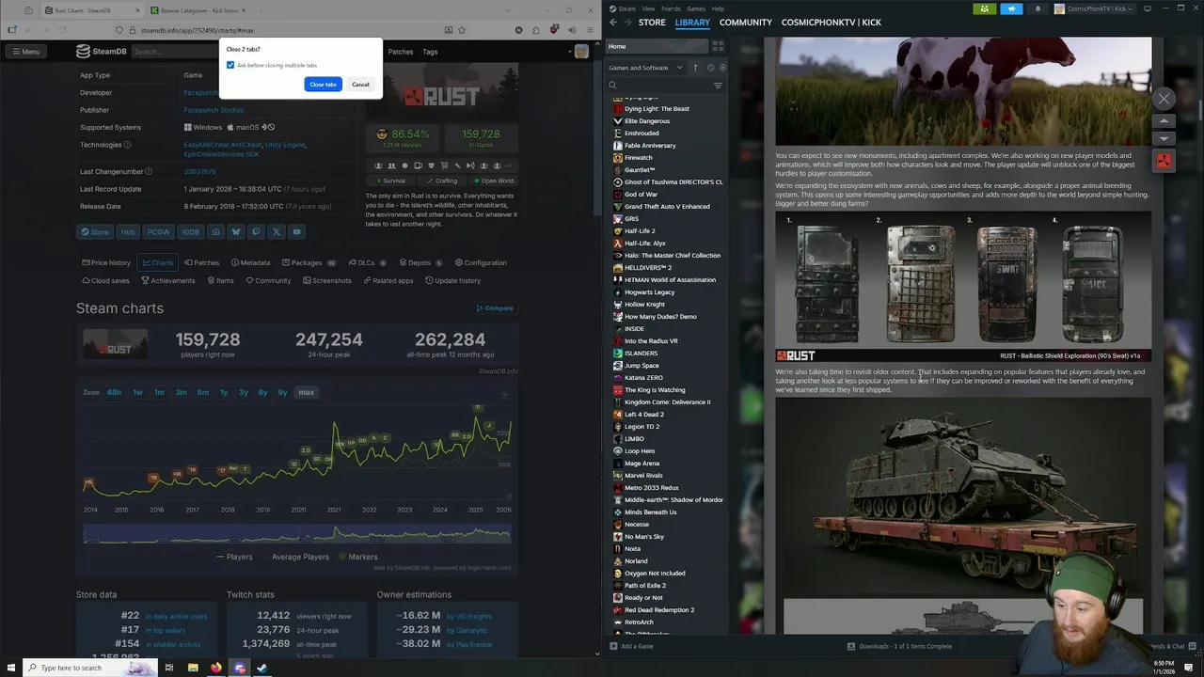Open the EasyAntiCheat AntiCheat link
1204x677 pixels.
click(223, 145)
